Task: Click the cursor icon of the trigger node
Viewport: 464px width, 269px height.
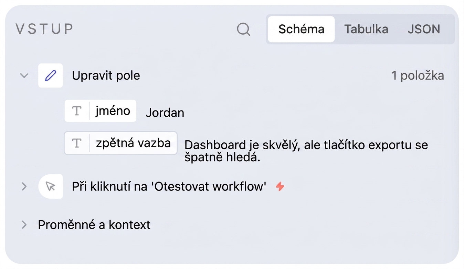Action: point(51,186)
